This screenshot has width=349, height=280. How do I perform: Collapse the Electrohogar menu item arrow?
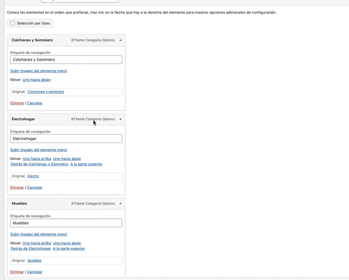pos(120,119)
